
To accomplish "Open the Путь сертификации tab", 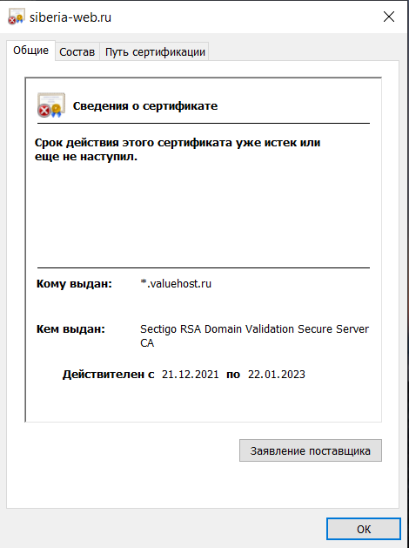I will [155, 52].
